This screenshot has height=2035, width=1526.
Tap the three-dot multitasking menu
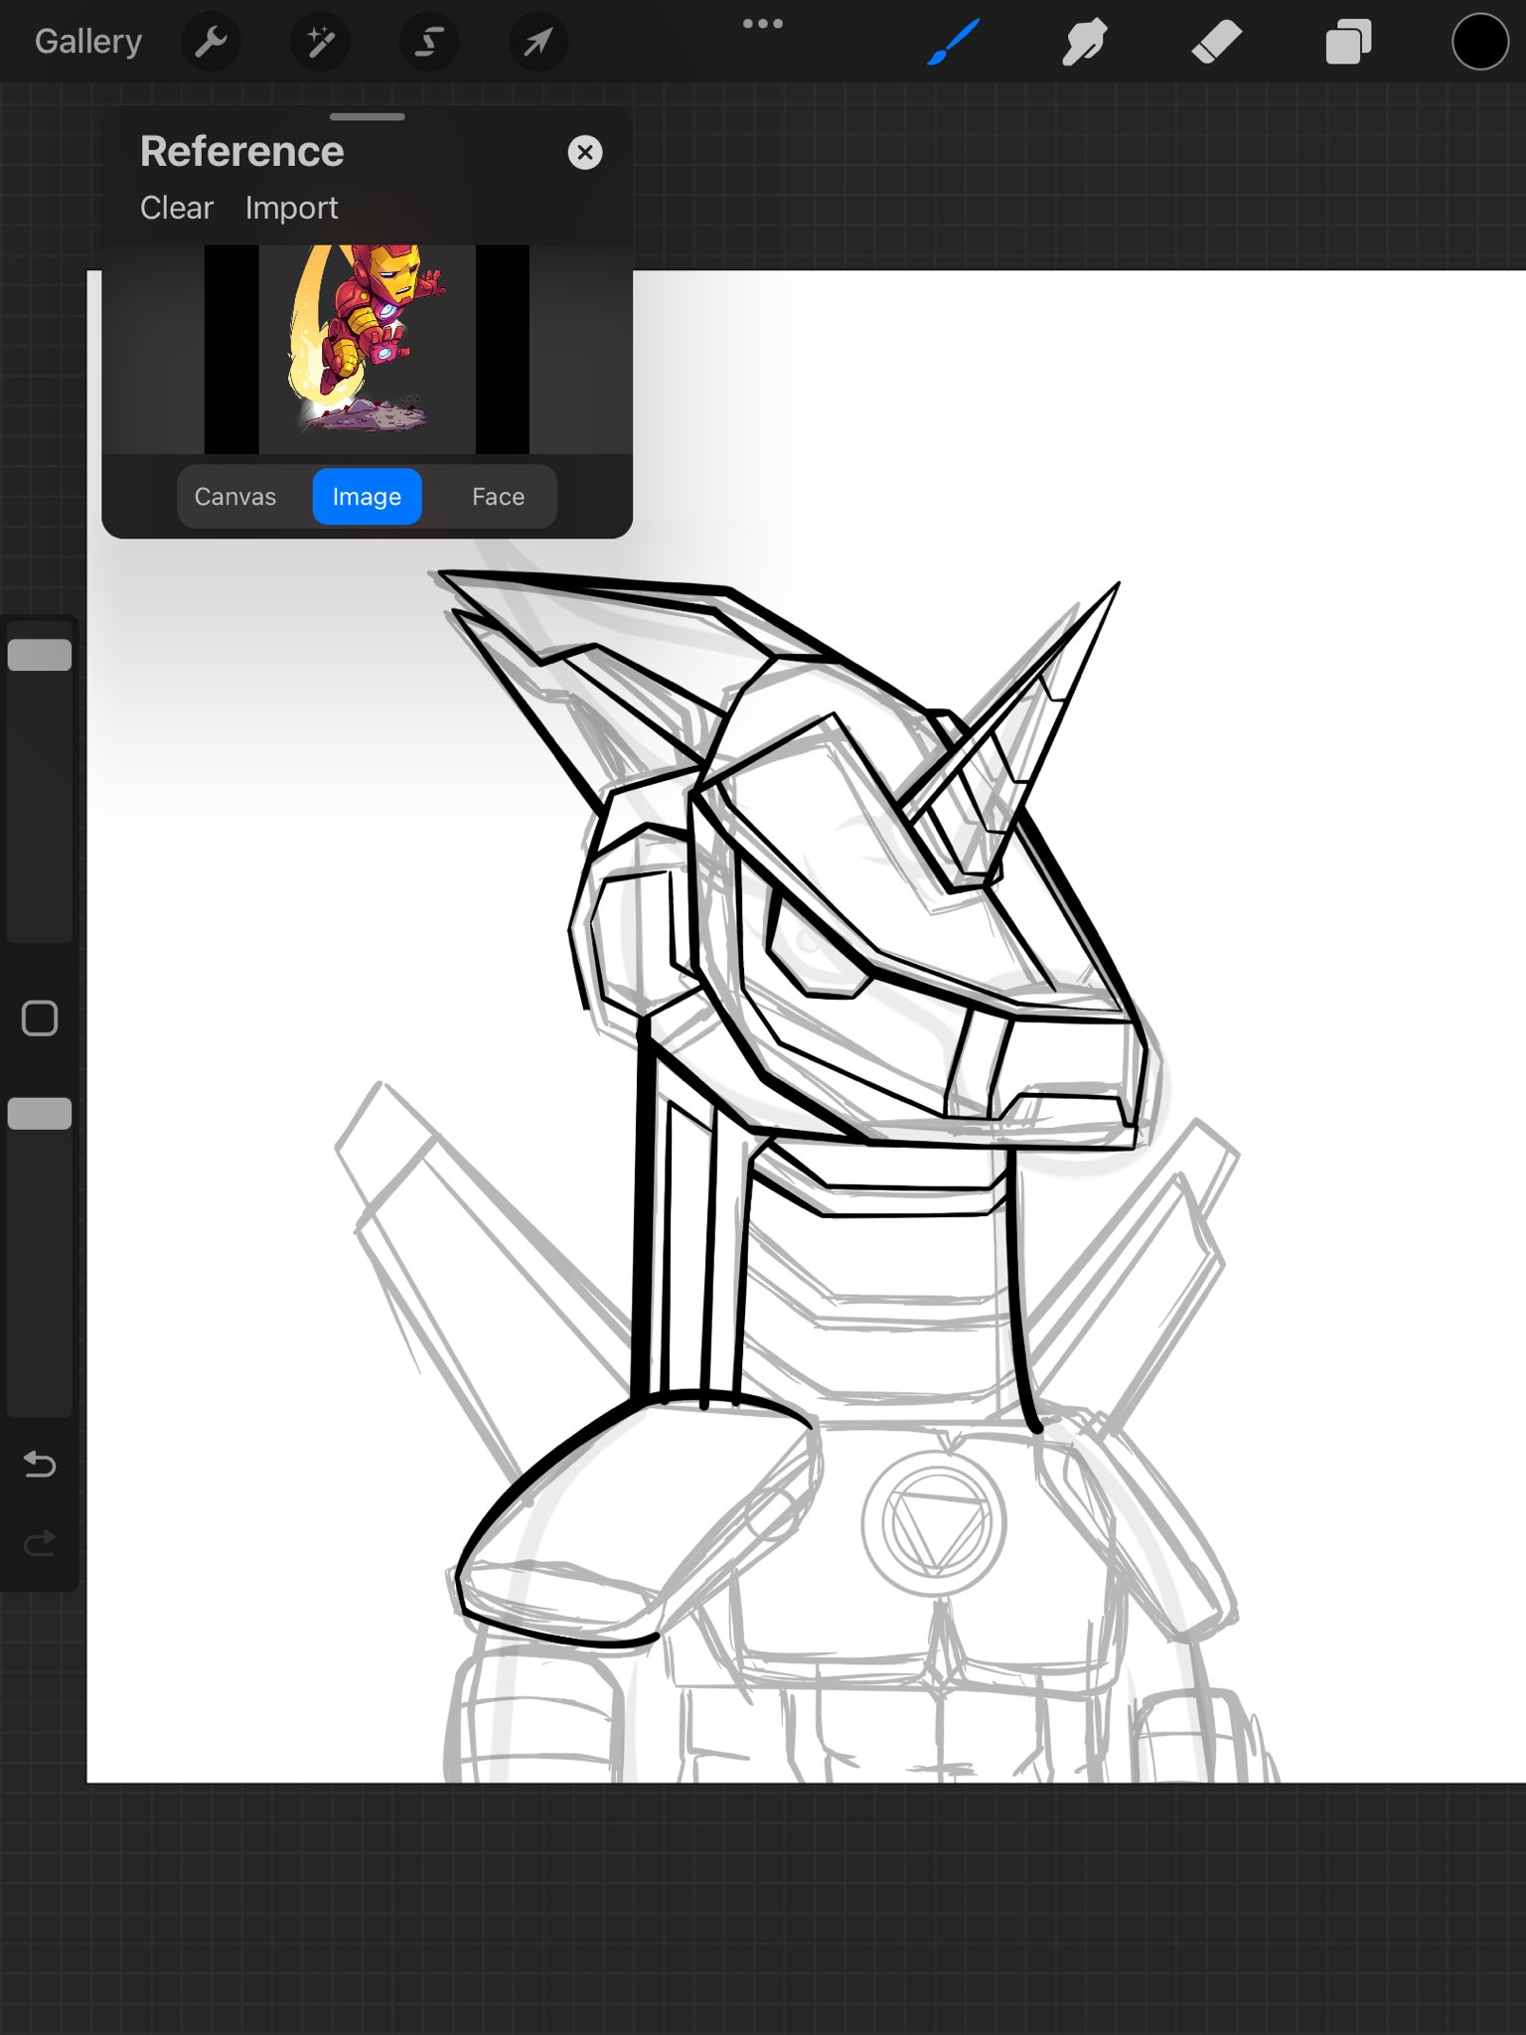(x=763, y=23)
